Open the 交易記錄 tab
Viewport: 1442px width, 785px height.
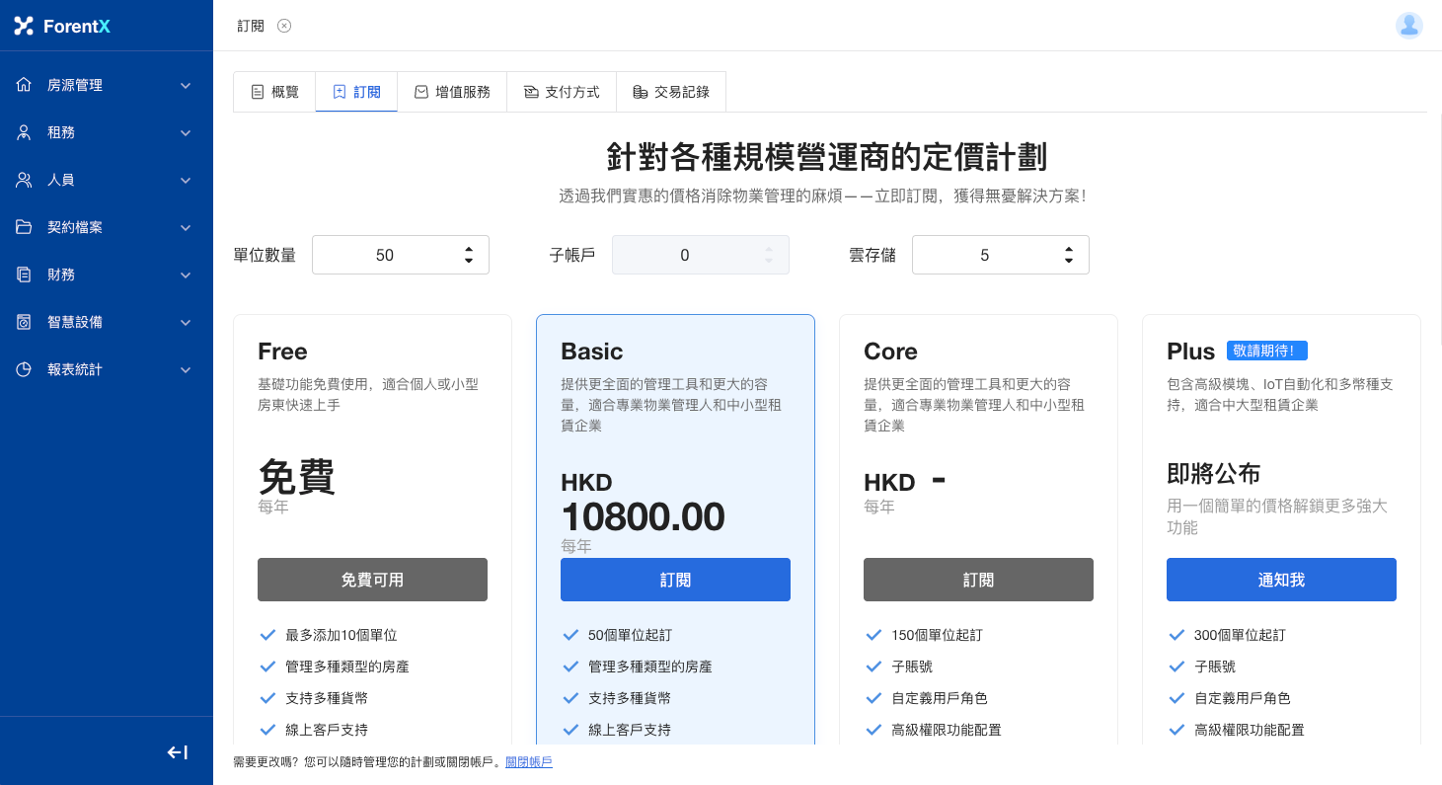point(671,92)
